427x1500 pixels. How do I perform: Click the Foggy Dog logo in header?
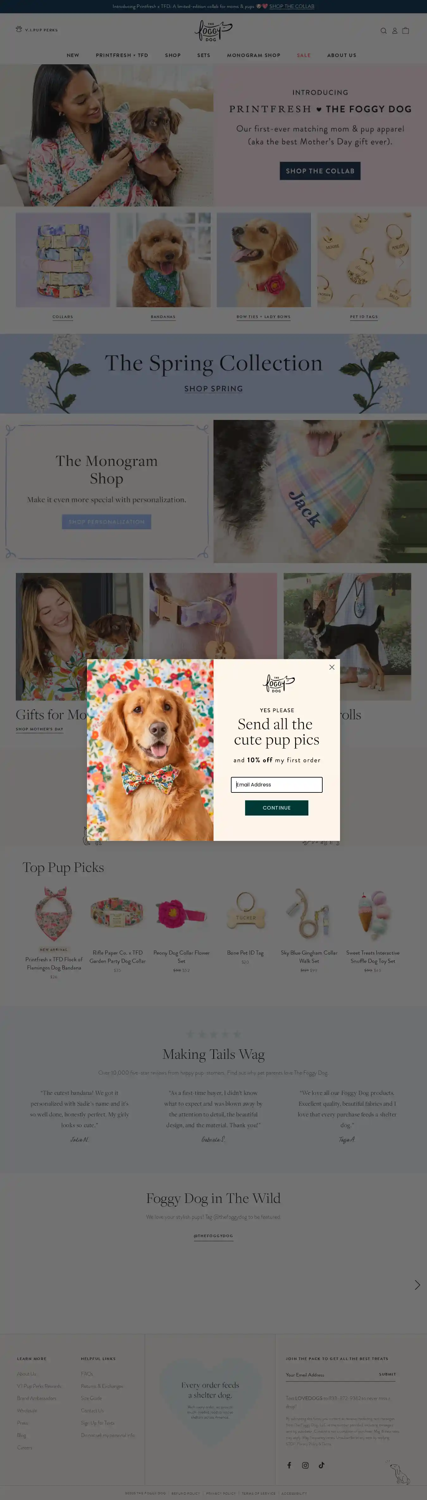coord(213,31)
